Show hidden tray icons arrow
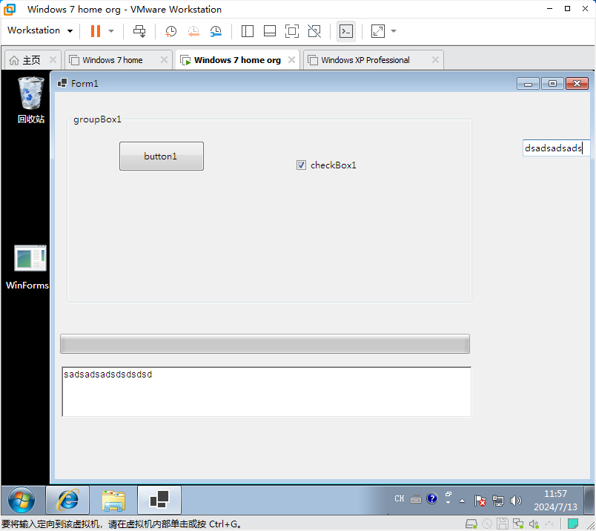Image resolution: width=596 pixels, height=531 pixels. [462, 501]
